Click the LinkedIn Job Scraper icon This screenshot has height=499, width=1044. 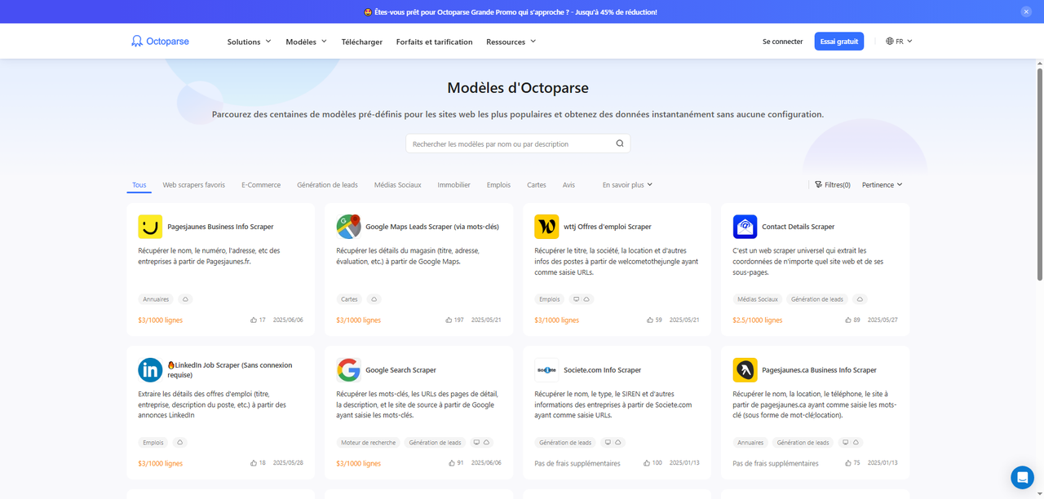coord(150,370)
